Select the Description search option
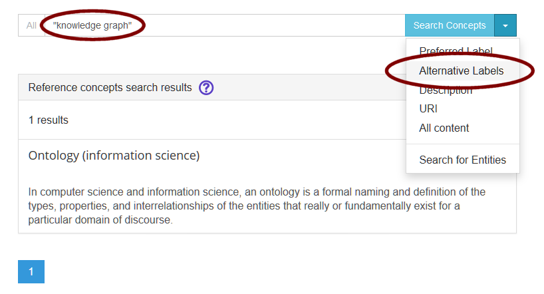Screen dimensions: 544x294 [x=446, y=90]
